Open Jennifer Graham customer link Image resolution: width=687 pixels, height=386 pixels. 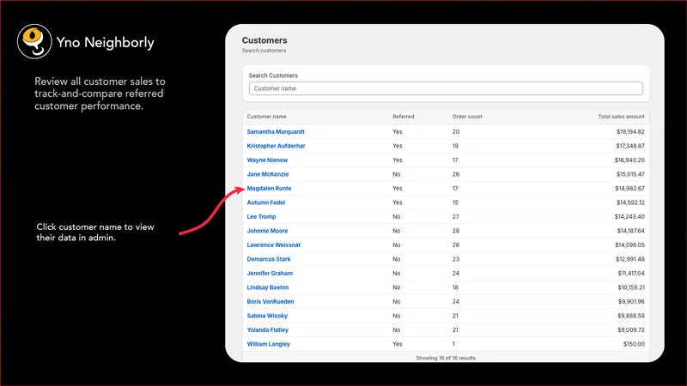click(x=270, y=273)
